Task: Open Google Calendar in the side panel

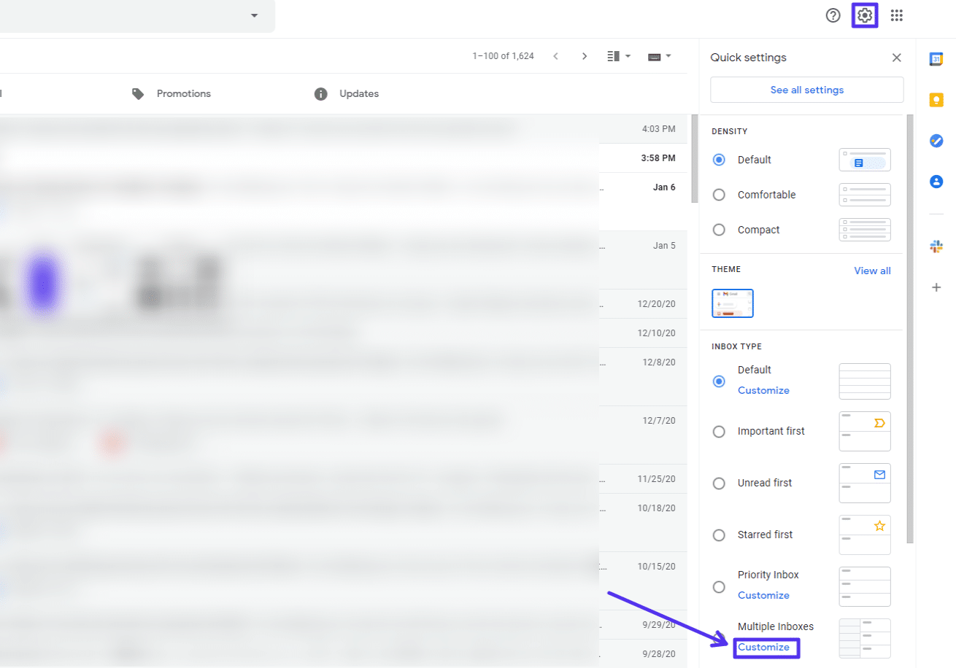Action: [936, 59]
